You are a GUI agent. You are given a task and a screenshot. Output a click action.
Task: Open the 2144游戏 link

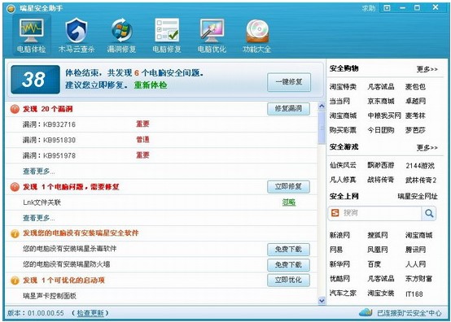click(420, 166)
